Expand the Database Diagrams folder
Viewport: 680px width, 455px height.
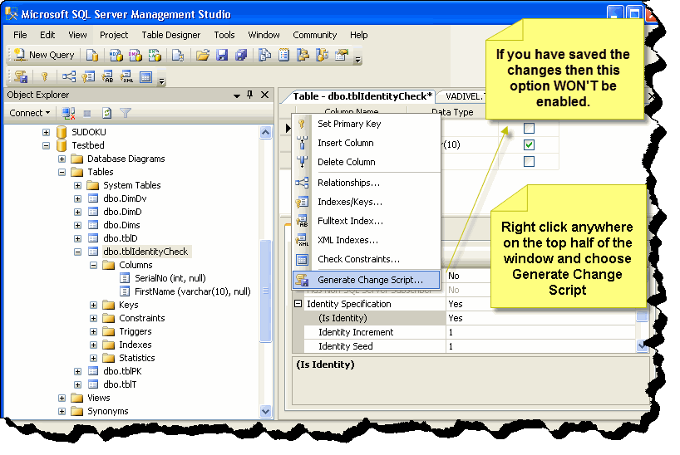pyautogui.click(x=62, y=159)
